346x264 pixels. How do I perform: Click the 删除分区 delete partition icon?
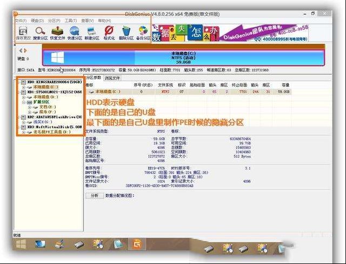126,33
